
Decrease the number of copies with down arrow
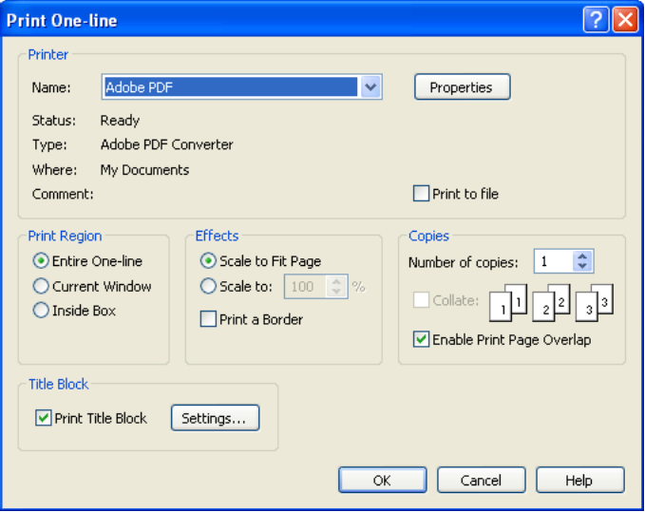[583, 267]
